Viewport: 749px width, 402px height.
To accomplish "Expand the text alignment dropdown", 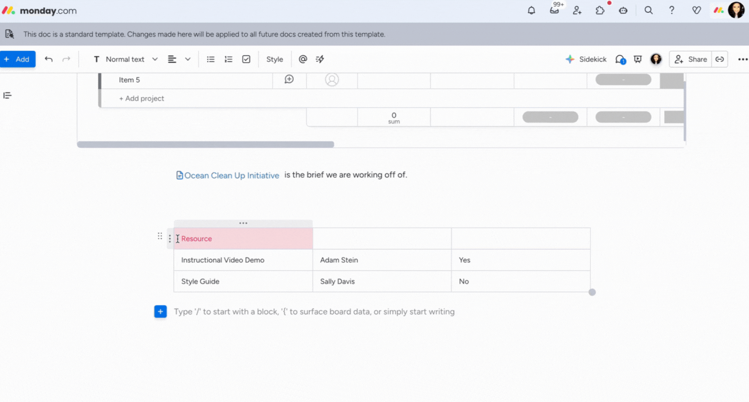I will (187, 59).
